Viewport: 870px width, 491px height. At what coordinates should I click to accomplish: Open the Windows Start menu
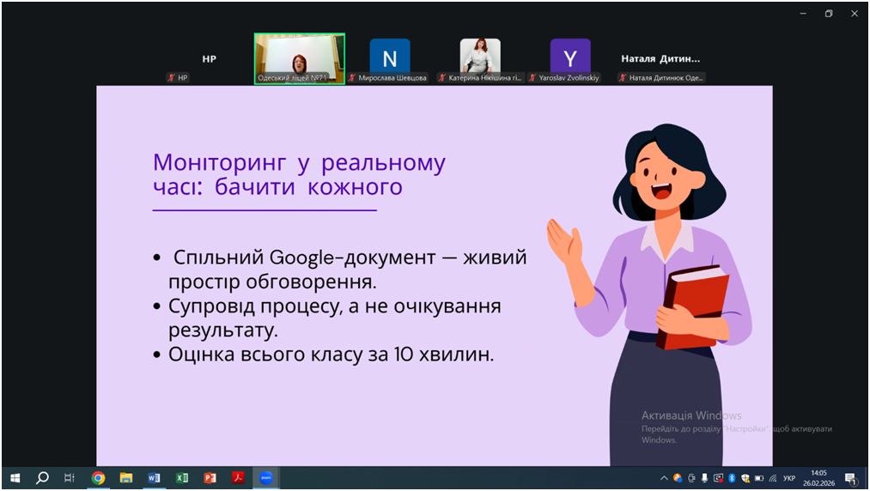15,478
